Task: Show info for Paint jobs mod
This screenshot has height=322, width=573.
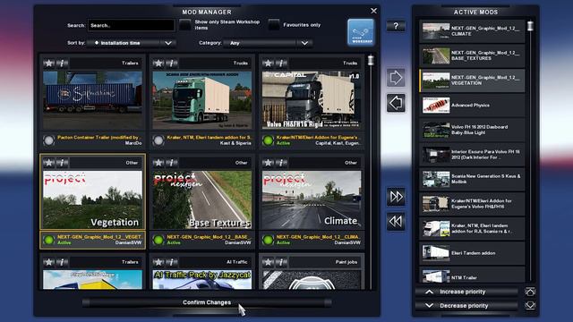Action: coord(281,262)
